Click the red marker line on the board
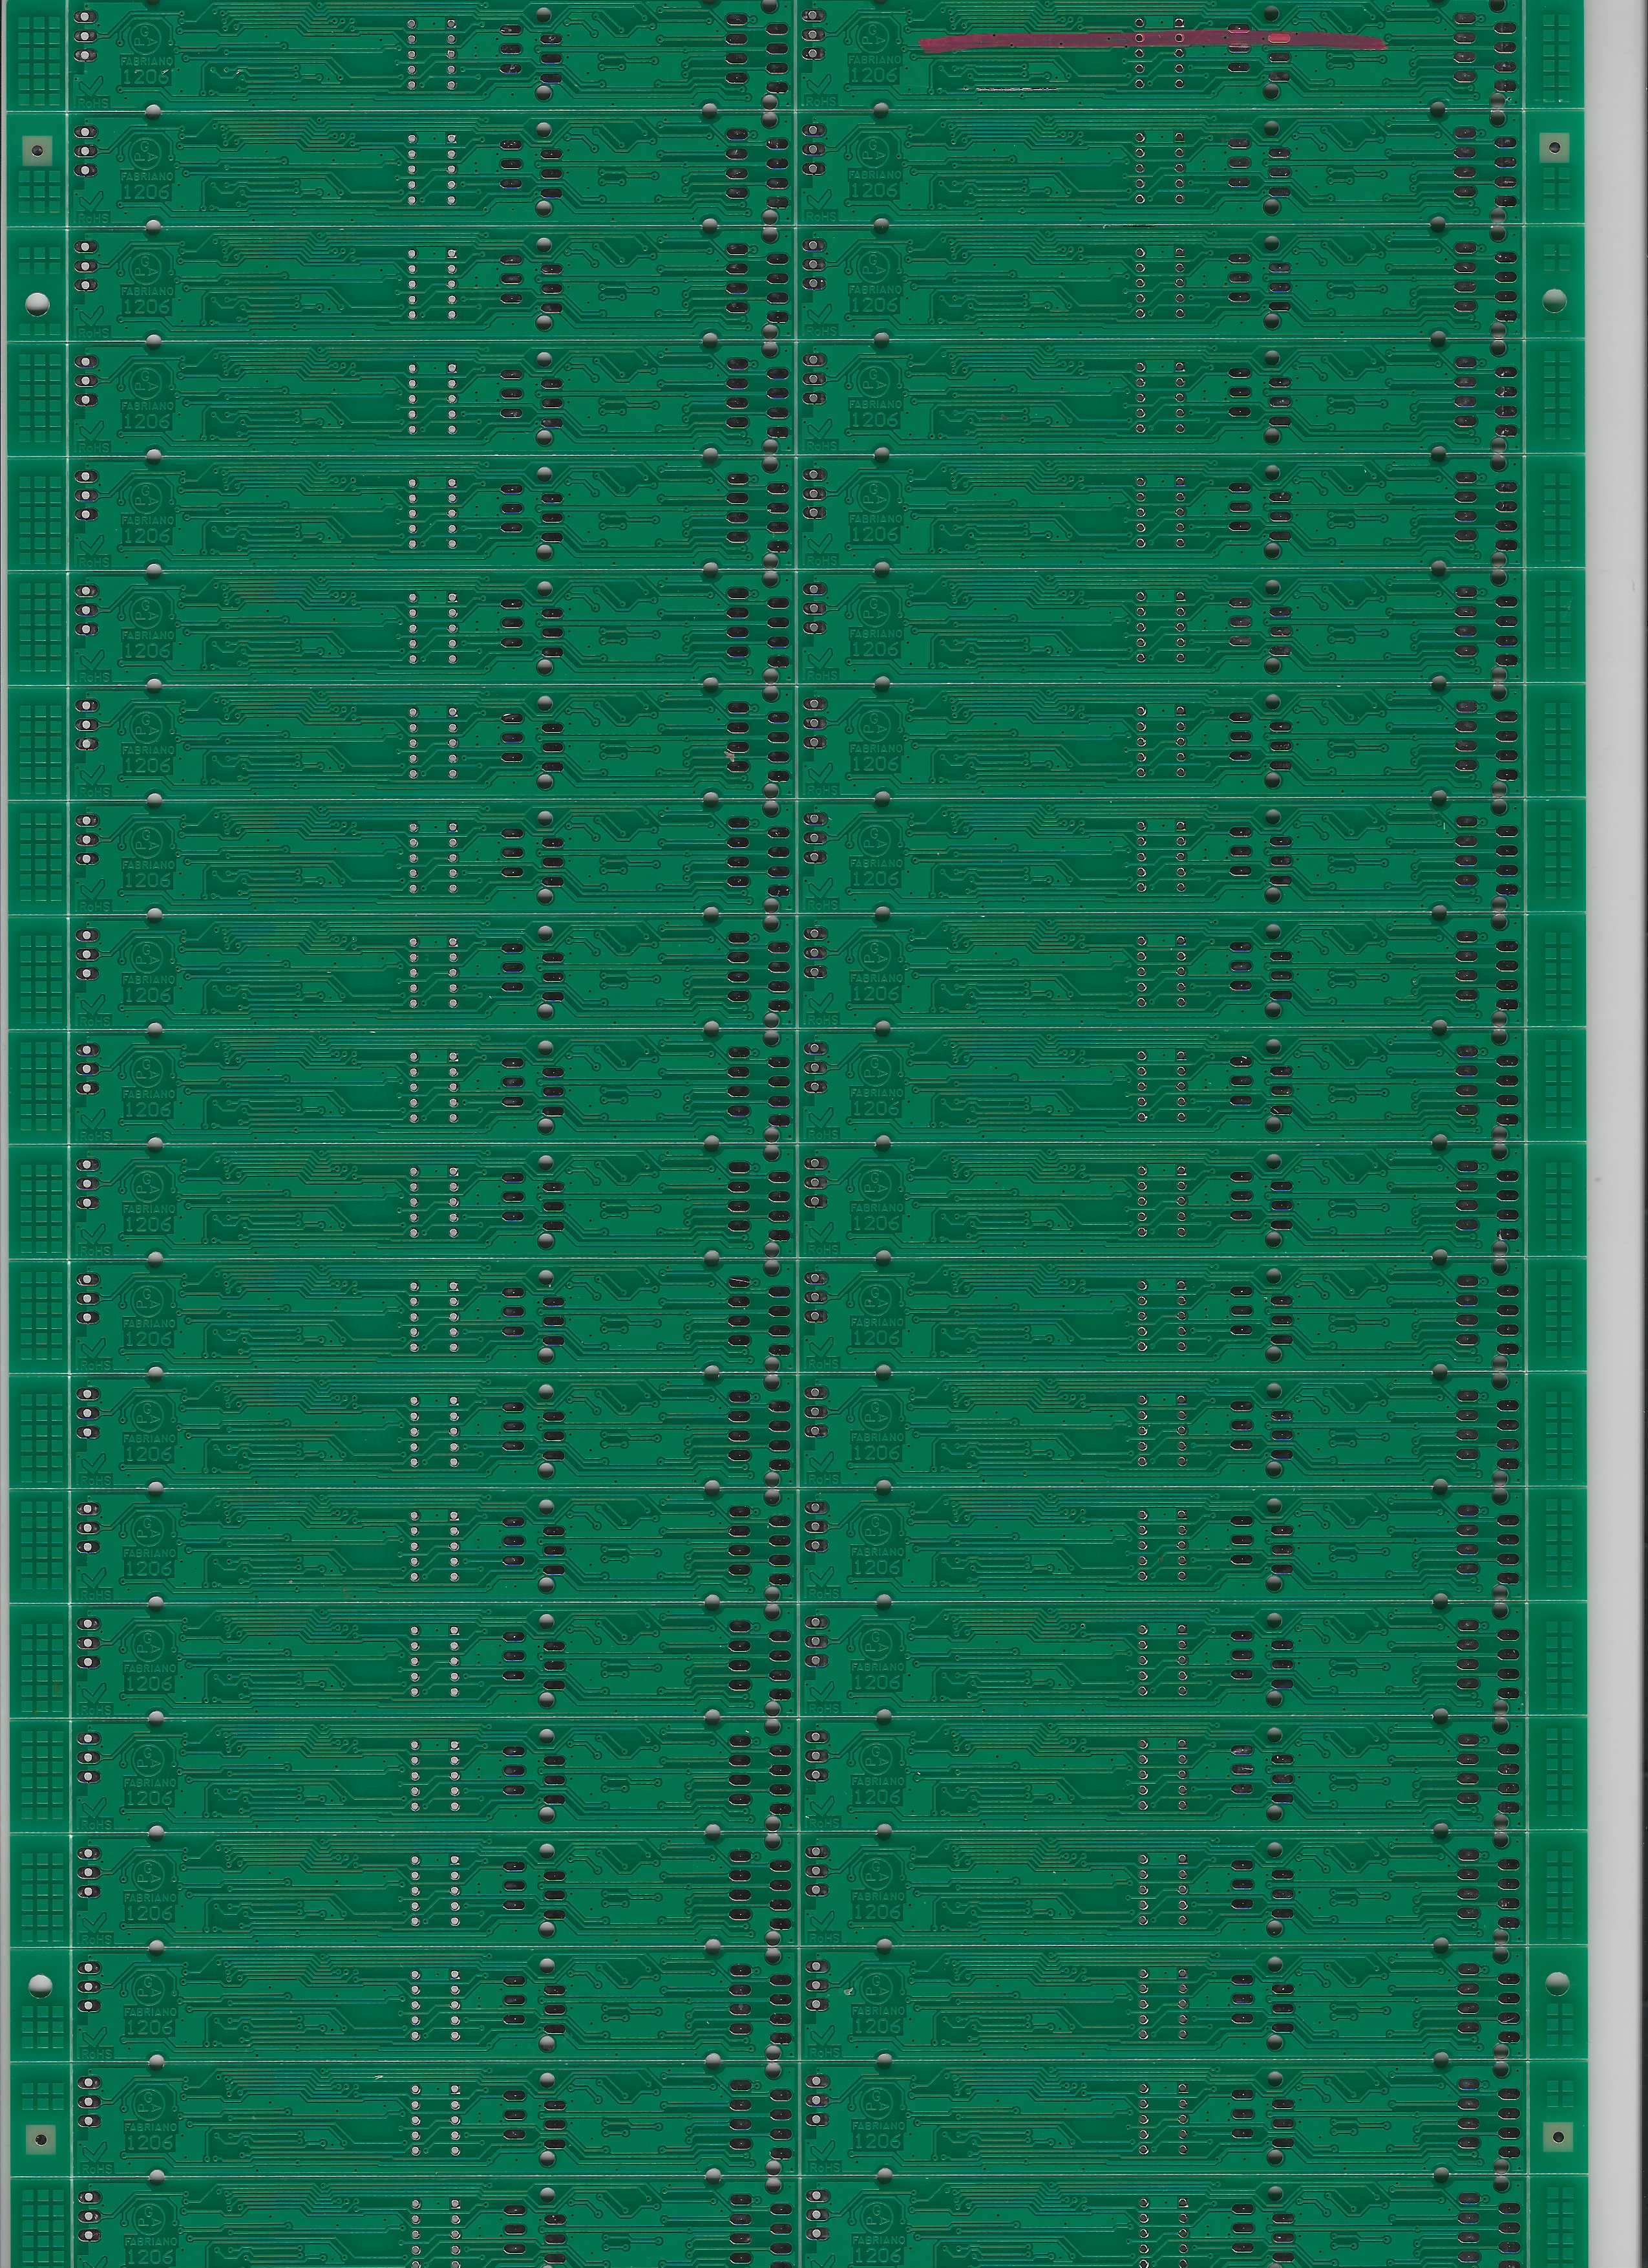The image size is (1648, 2268). pyautogui.click(x=1152, y=40)
